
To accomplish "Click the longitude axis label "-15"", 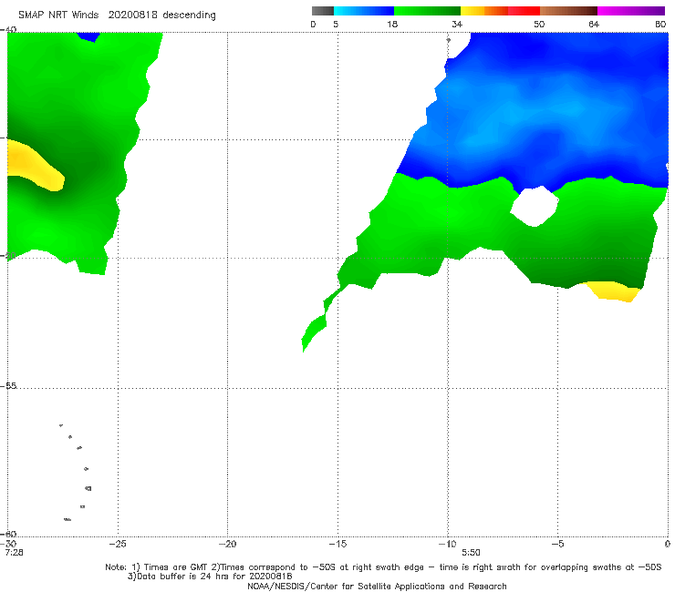I will (337, 544).
